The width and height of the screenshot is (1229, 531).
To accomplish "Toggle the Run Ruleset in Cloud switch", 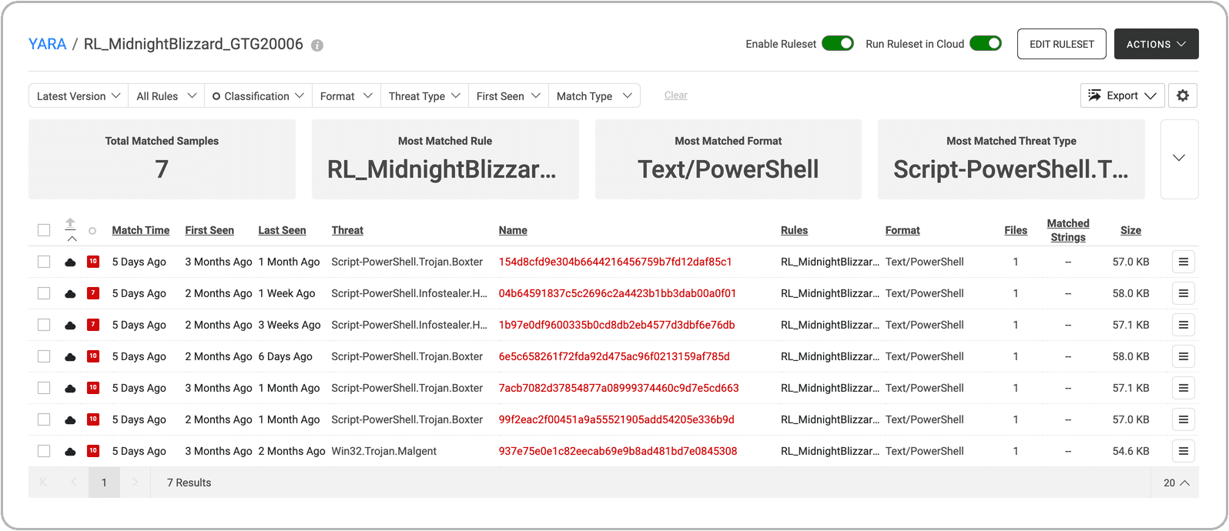I will pyautogui.click(x=986, y=44).
